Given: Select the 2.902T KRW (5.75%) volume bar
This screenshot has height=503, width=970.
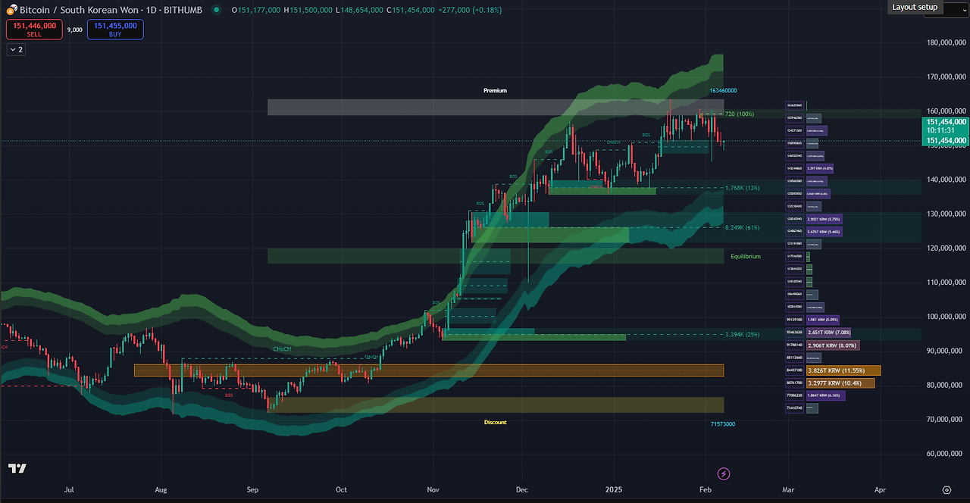Looking at the screenshot, I should pyautogui.click(x=824, y=219).
